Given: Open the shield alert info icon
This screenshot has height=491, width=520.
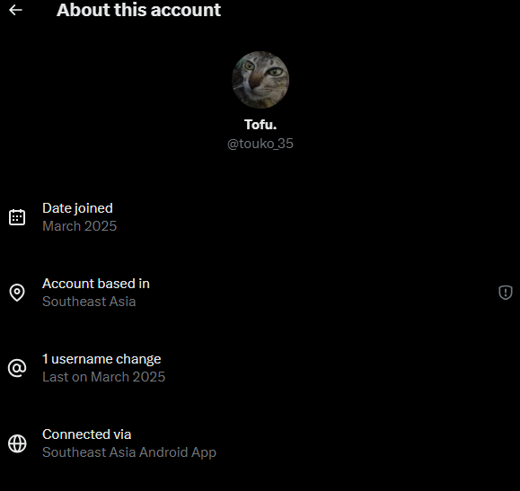Looking at the screenshot, I should pos(506,293).
